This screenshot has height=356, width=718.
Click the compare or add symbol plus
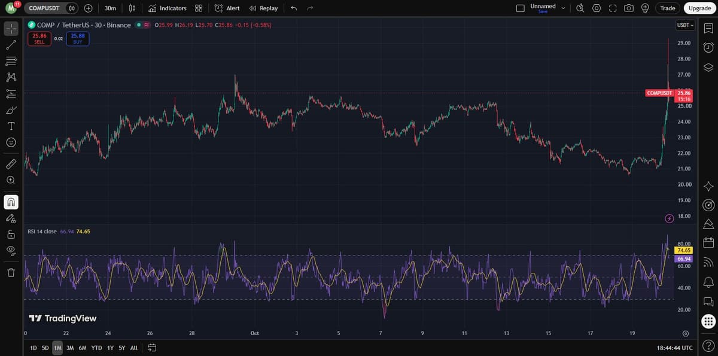point(89,8)
